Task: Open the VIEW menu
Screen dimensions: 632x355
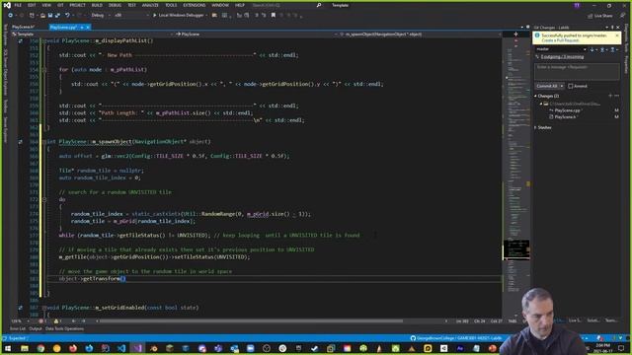Action: [x=46, y=5]
